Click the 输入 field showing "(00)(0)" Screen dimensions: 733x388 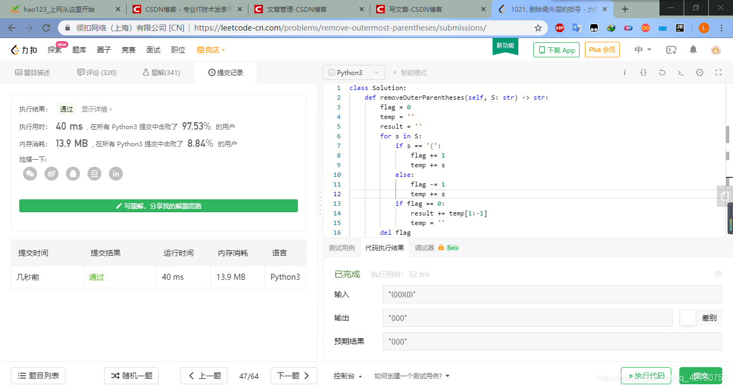552,294
